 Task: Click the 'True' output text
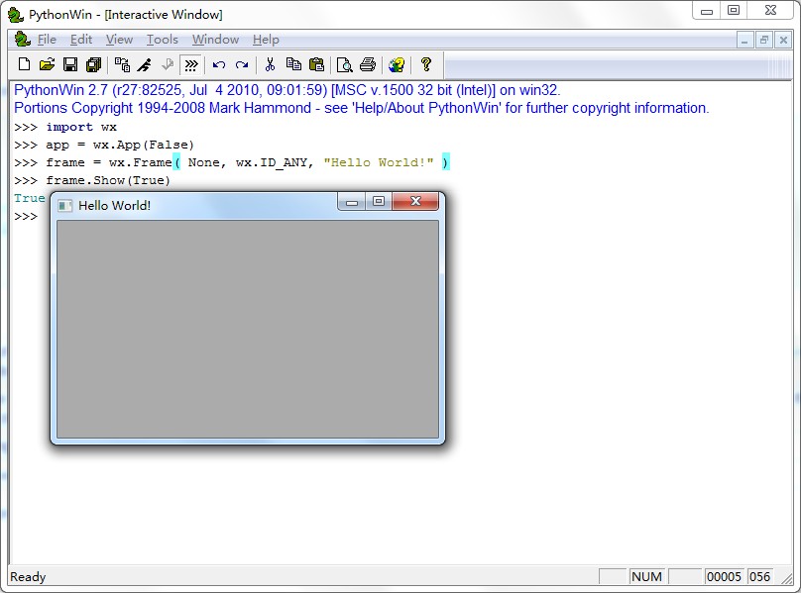coord(30,198)
